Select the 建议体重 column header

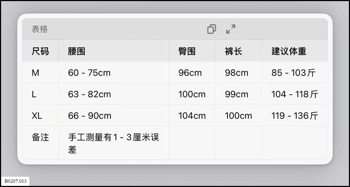pos(289,51)
